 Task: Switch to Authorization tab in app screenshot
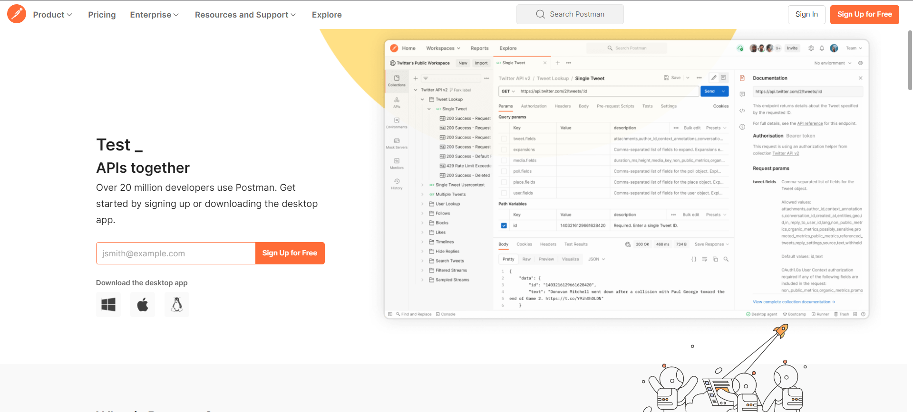534,106
